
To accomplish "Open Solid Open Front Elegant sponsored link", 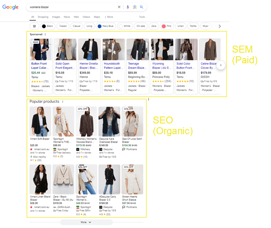I will [x=65, y=66].
